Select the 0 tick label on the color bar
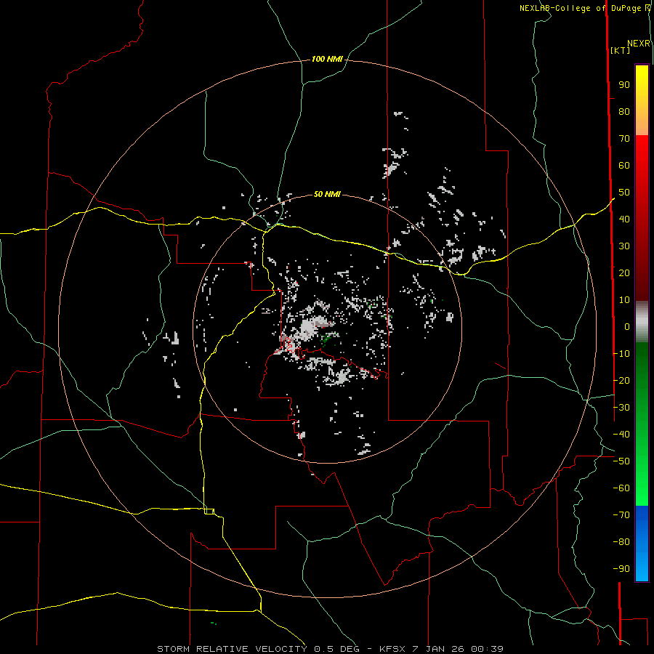The width and height of the screenshot is (654, 654). click(627, 326)
